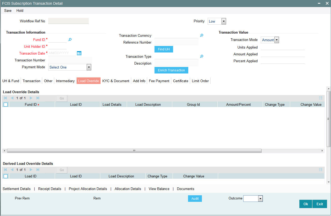Viewport: 331px width, 216px height.
Task: Select the Load Override tab
Action: [89, 81]
